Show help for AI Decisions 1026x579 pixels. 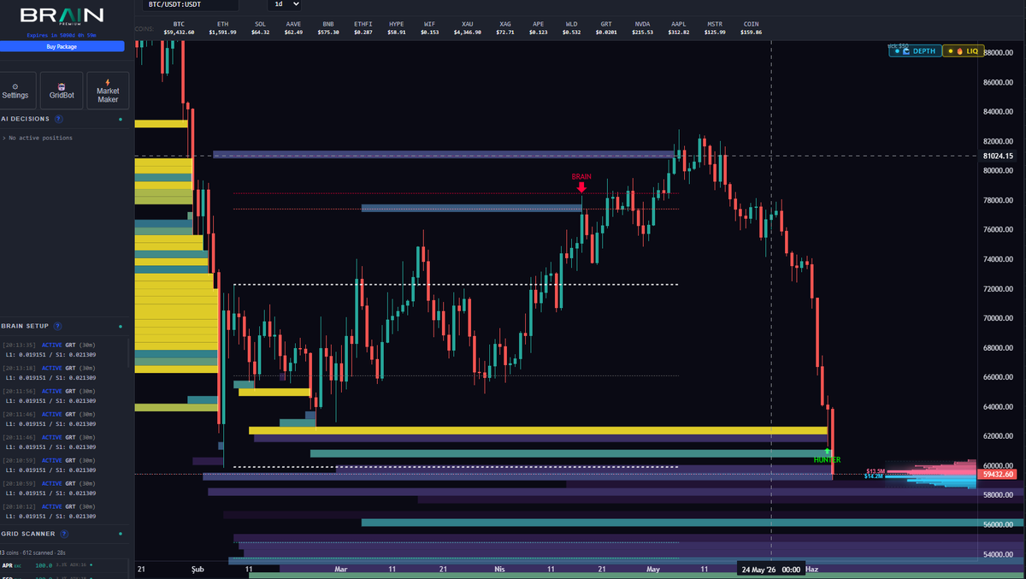(58, 119)
